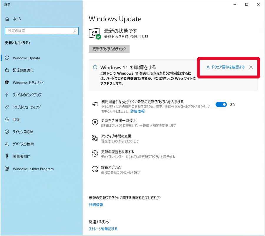Click the ファイルのバックアップ upload arrow icon
This screenshot has width=265, height=236.
pos(7,95)
